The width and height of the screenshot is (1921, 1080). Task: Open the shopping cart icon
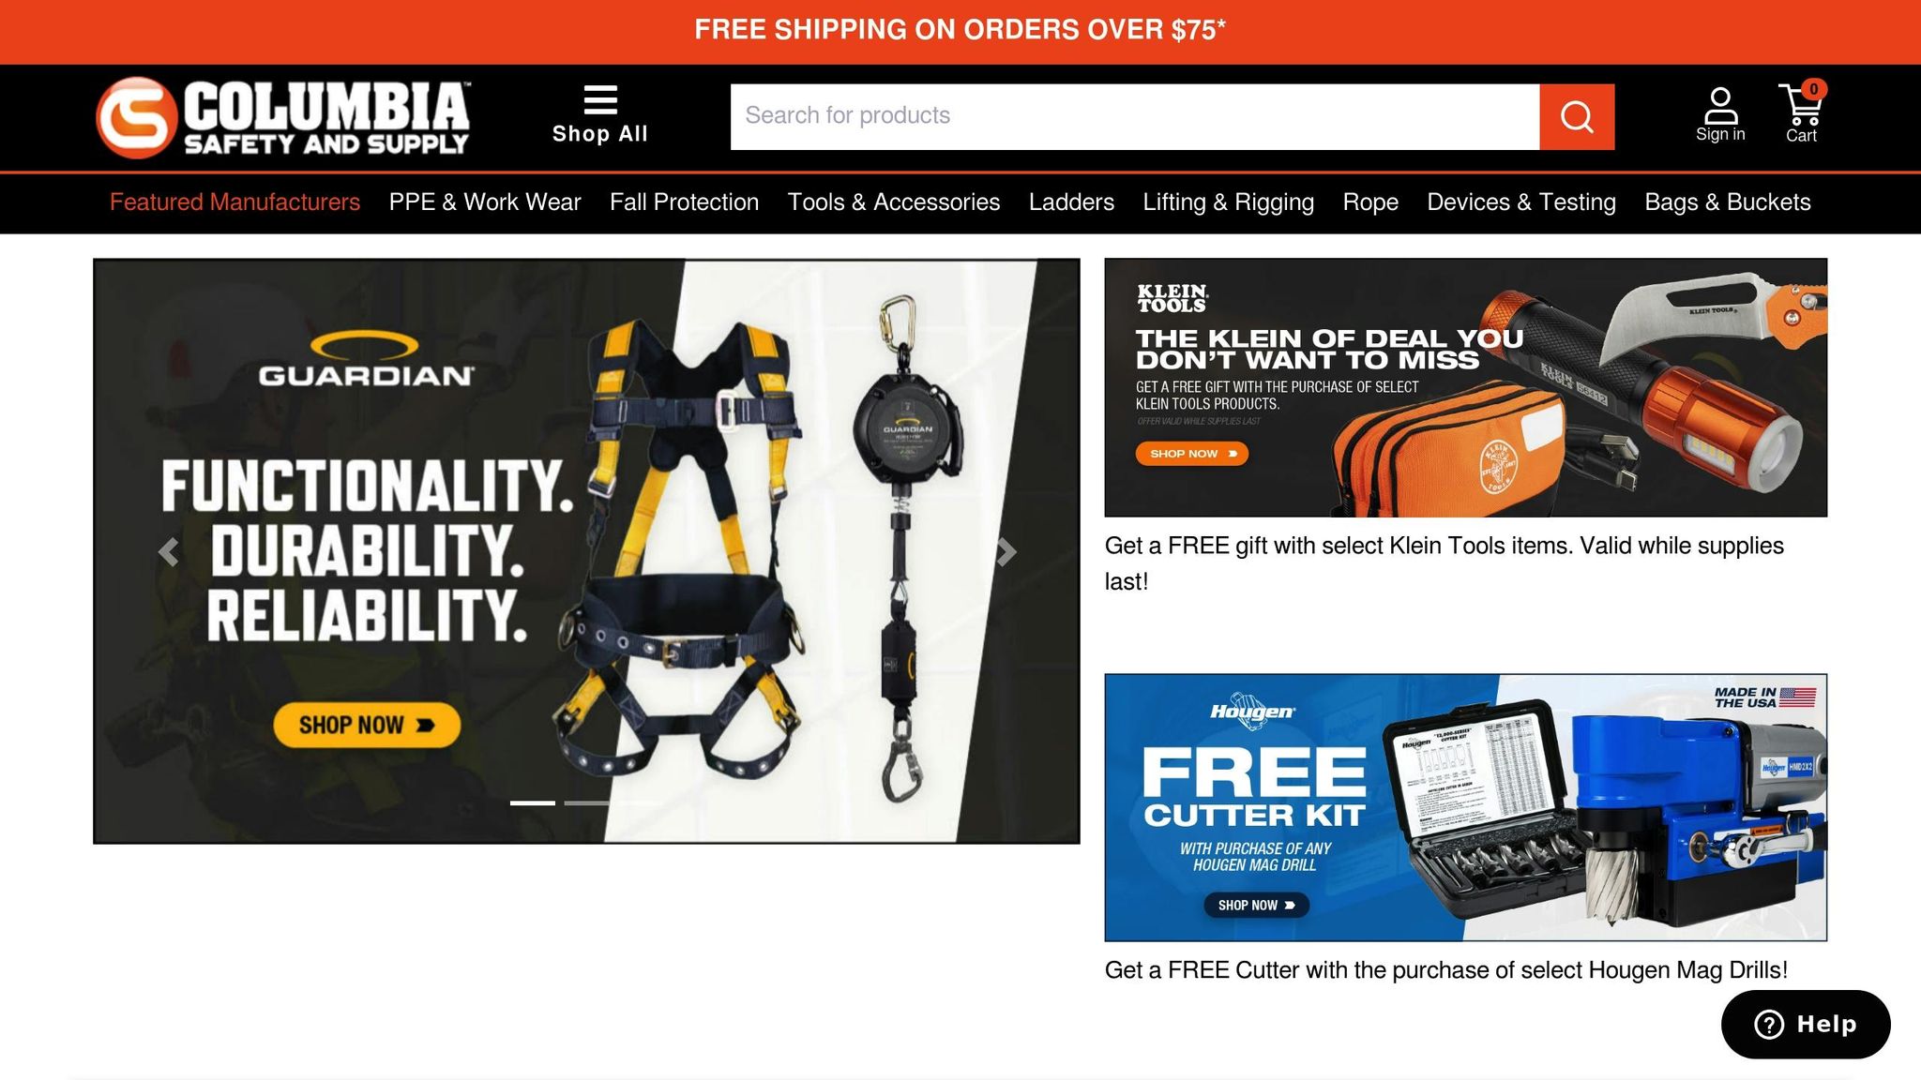[1802, 112]
